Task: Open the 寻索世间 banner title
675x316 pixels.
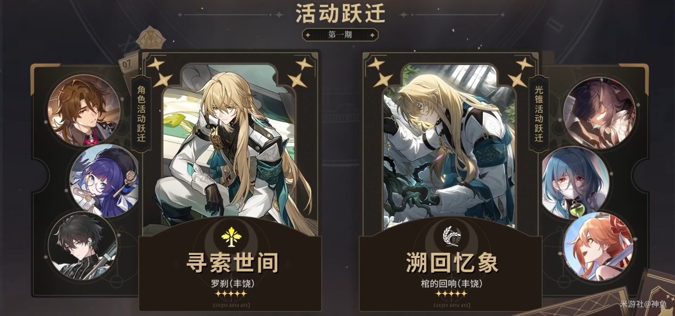Action: [232, 262]
